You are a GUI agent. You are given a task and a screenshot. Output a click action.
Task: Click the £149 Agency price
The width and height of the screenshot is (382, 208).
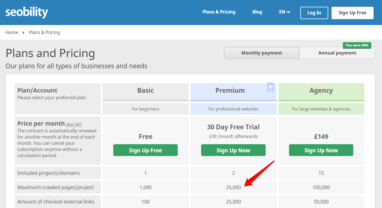click(x=321, y=137)
